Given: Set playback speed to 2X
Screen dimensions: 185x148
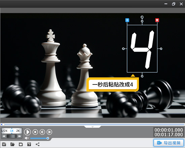Looking at the screenshot, I should pyautogui.click(x=18, y=131).
